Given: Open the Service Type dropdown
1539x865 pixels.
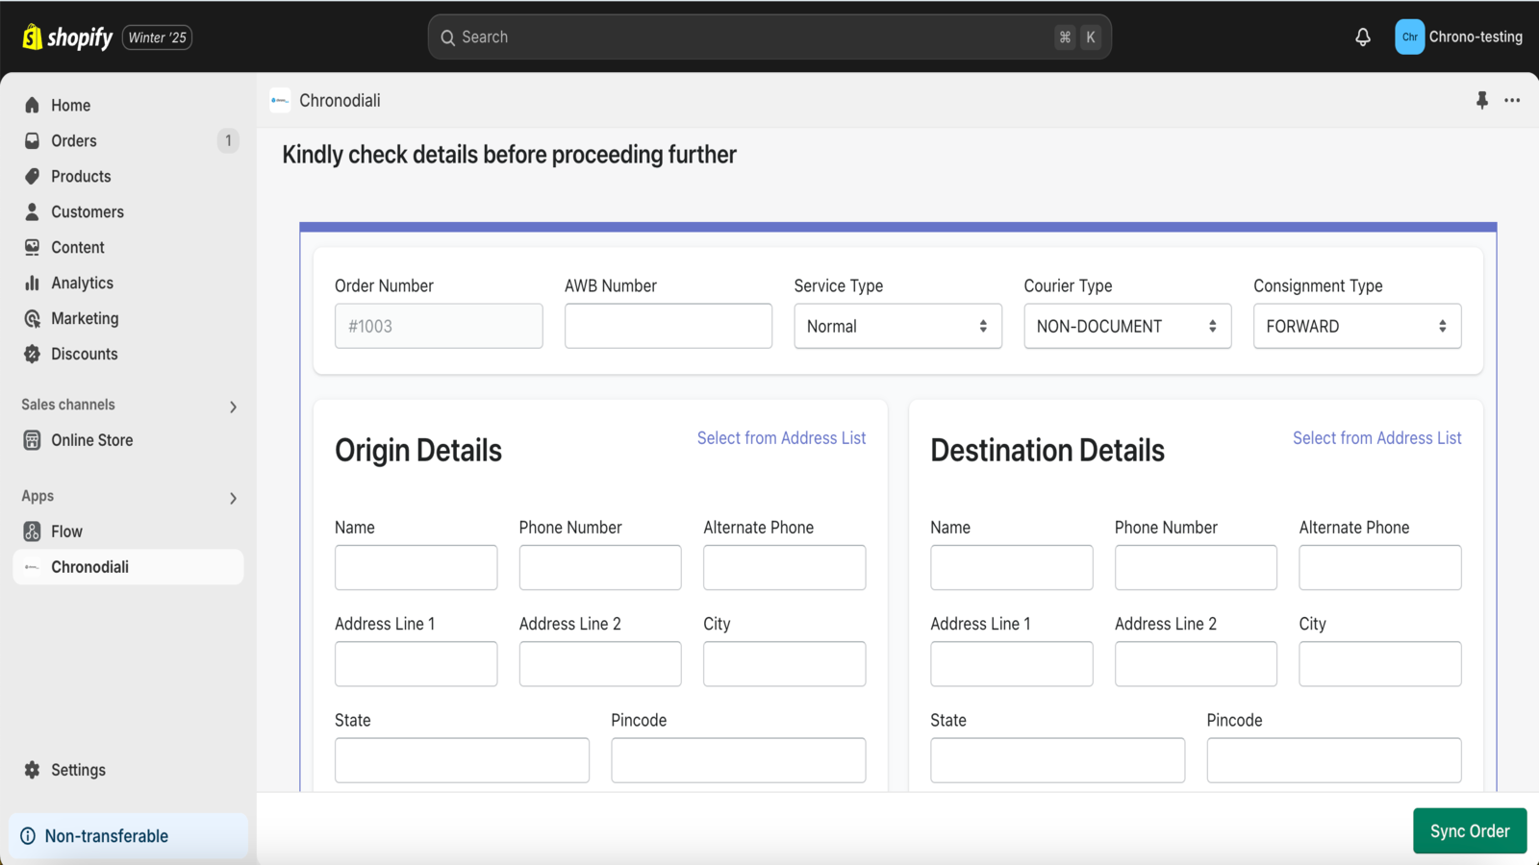Looking at the screenshot, I should 896,326.
